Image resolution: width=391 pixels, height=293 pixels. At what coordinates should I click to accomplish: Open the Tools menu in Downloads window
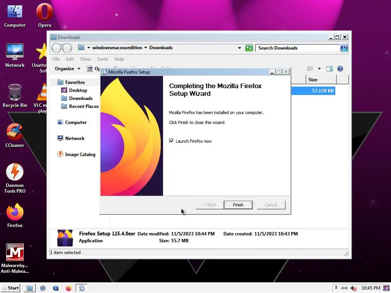pyautogui.click(x=102, y=59)
